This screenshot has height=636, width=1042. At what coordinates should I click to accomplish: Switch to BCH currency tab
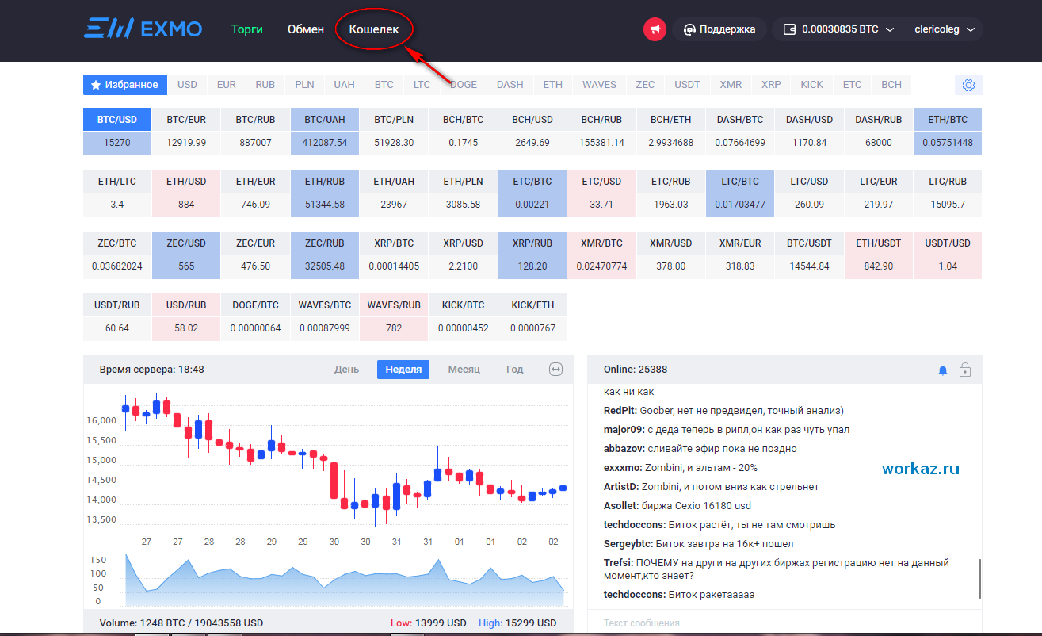[x=891, y=85]
